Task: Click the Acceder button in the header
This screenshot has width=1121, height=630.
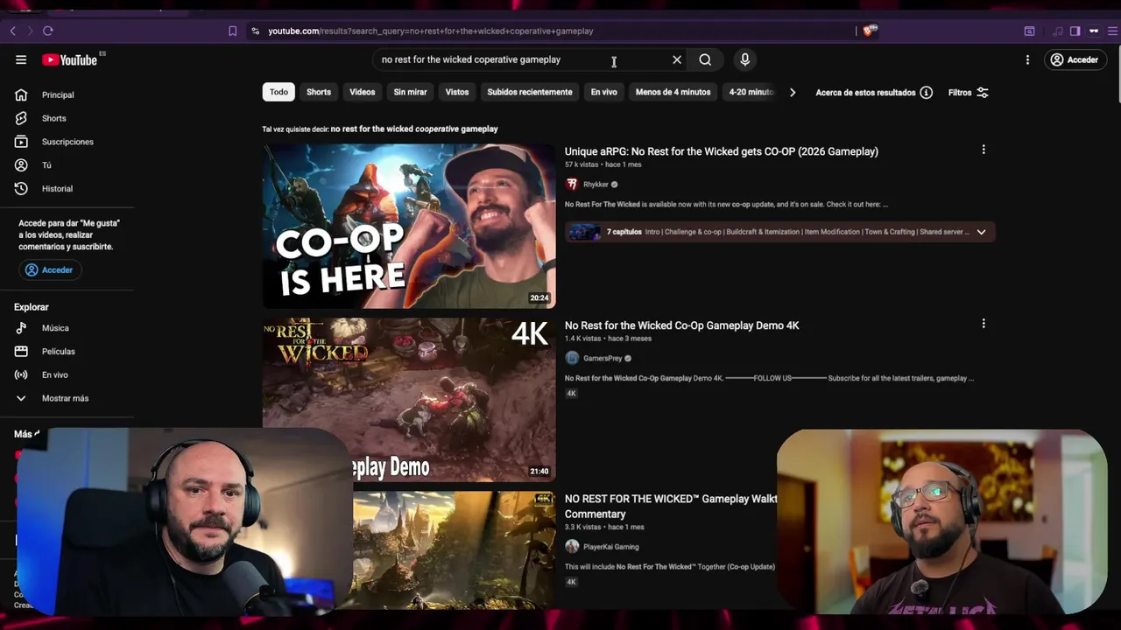Action: tap(1075, 59)
